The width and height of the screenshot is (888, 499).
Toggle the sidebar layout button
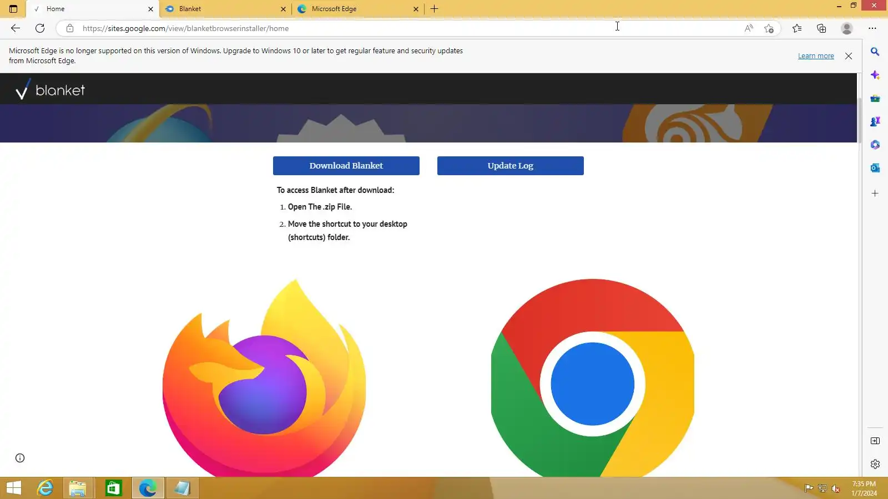coord(875,441)
